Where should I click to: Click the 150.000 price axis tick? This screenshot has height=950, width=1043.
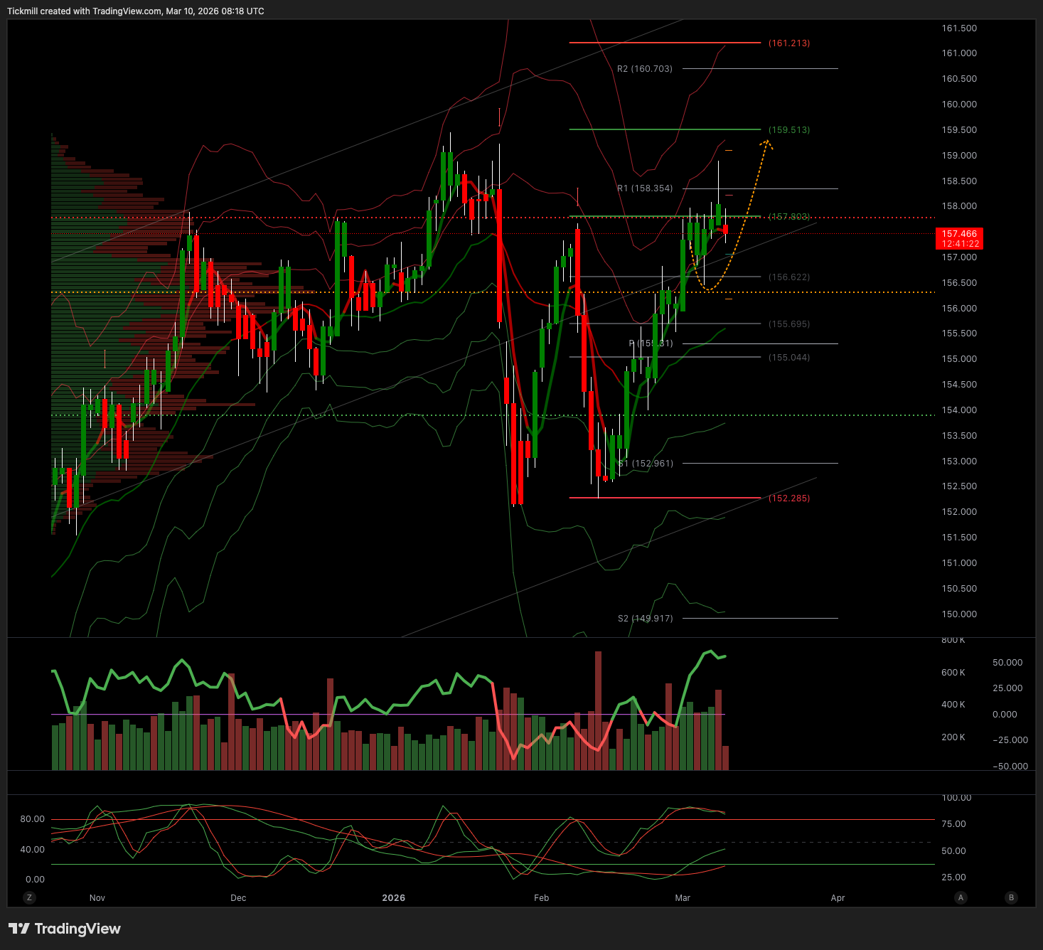959,614
